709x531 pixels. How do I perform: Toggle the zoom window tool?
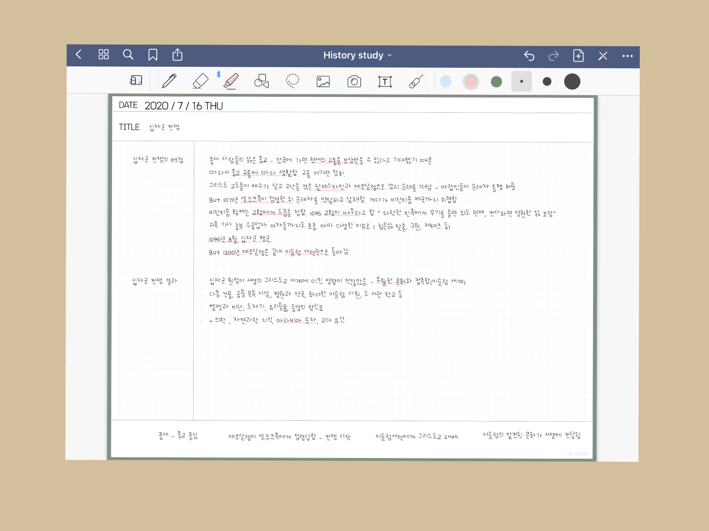(x=136, y=81)
